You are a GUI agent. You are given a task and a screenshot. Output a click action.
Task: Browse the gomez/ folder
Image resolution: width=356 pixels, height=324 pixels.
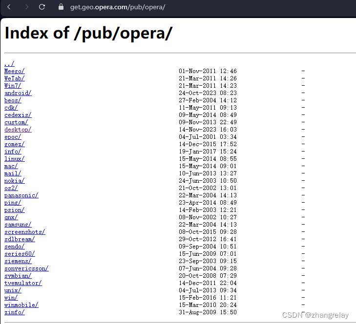pos(14,144)
